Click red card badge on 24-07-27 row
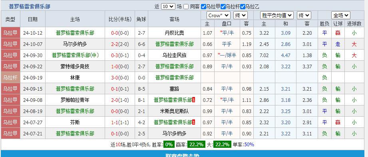Screen dimensions: 368x157 194,122
